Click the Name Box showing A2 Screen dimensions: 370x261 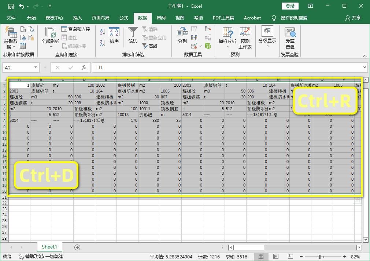pyautogui.click(x=18, y=68)
